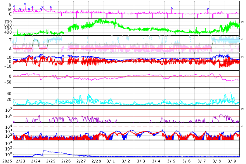This screenshot has height=164, width=246.
Task: Select the 20 label in cyan panel
Action: click(9, 99)
